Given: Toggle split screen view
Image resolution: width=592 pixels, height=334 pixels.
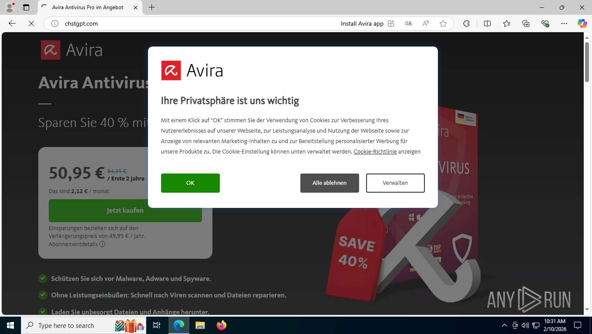Looking at the screenshot, I should pyautogui.click(x=487, y=23).
